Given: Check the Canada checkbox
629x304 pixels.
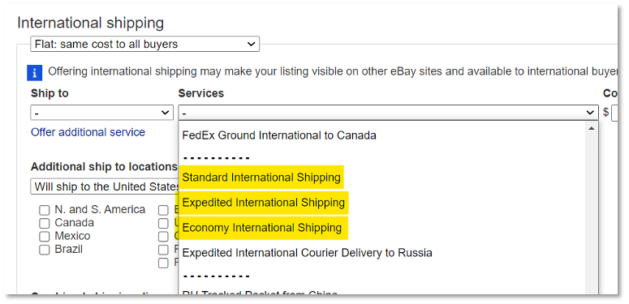Looking at the screenshot, I should coord(44,223).
